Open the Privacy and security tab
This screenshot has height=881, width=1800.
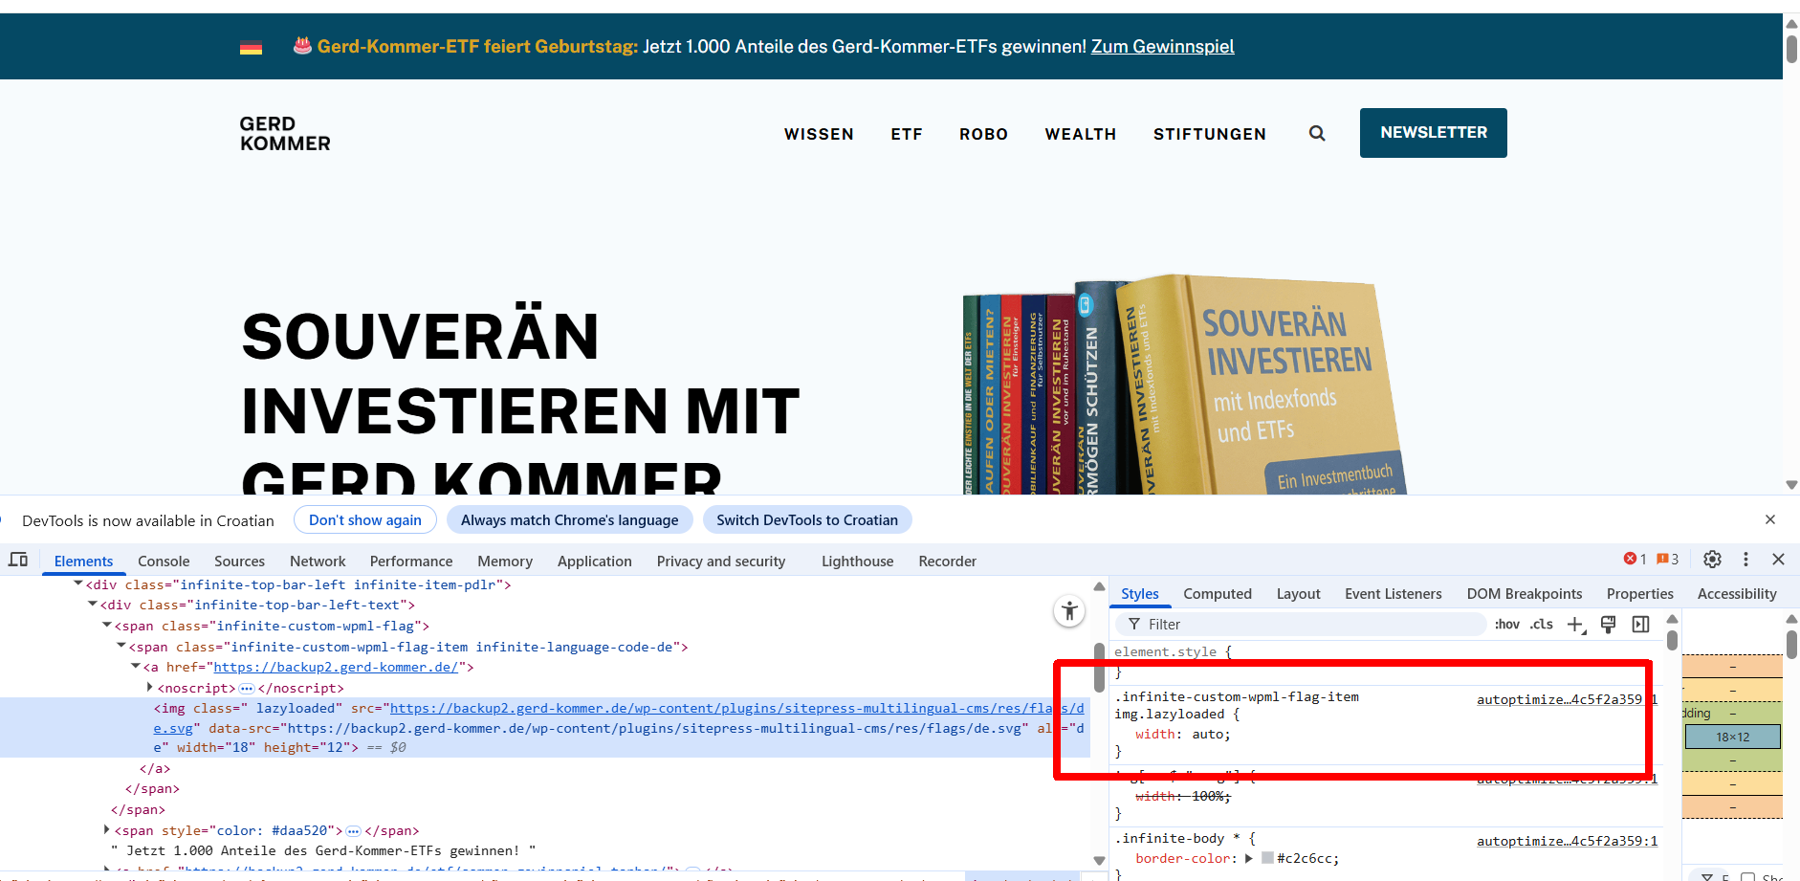721,562
